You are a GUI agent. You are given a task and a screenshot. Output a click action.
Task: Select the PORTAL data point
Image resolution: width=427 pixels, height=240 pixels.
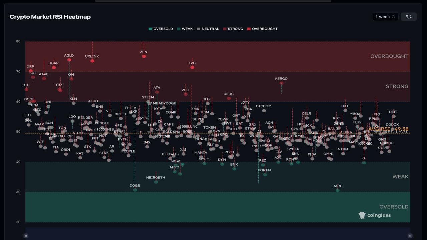pos(265,174)
